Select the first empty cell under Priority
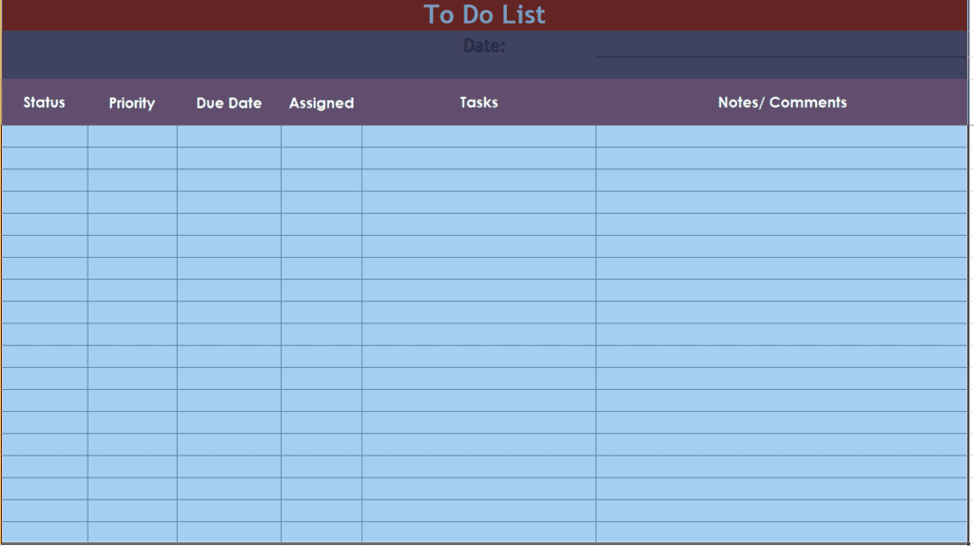Image resolution: width=974 pixels, height=546 pixels. point(132,136)
